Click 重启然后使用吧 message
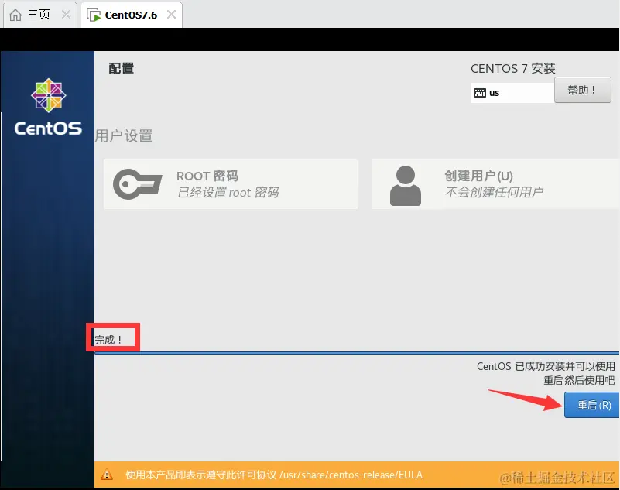Image resolution: width=620 pixels, height=490 pixels. point(579,380)
